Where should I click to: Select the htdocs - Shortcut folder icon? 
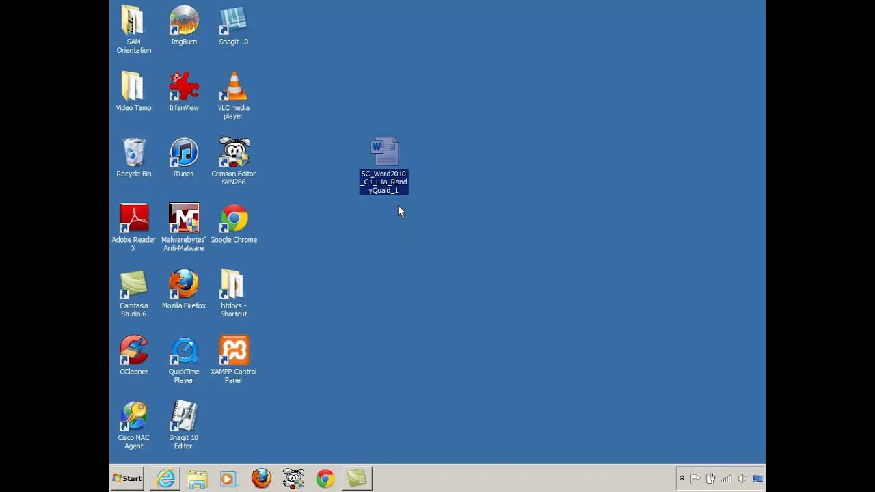pyautogui.click(x=233, y=293)
